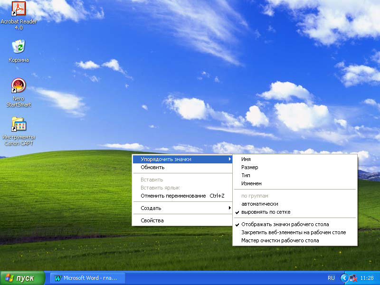380x285 pixels.
Task: Sort icons by Тип
Action: 295,175
